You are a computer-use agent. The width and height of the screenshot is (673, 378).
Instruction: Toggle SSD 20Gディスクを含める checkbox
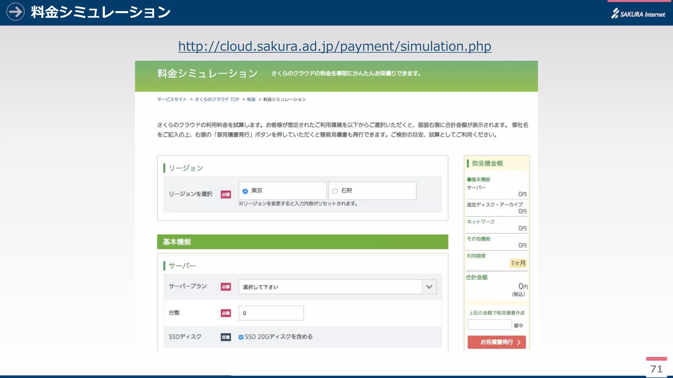pyautogui.click(x=241, y=337)
